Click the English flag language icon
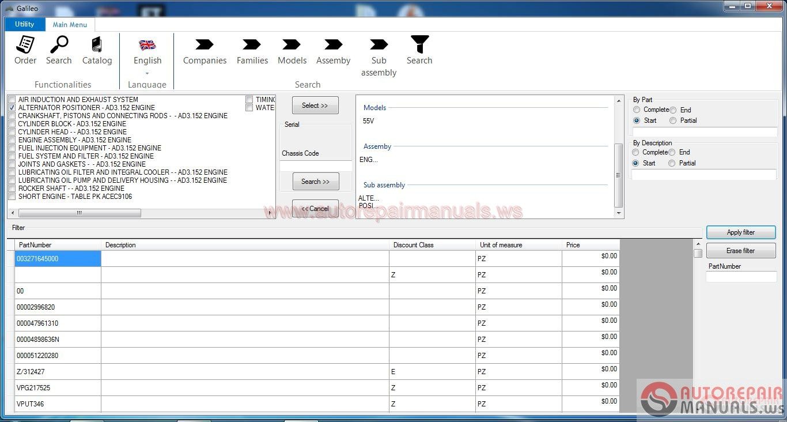The height and width of the screenshot is (422, 787). click(x=147, y=45)
